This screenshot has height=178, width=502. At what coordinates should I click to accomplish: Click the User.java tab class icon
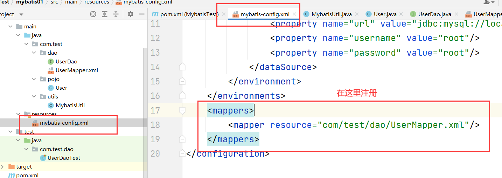pos(368,14)
